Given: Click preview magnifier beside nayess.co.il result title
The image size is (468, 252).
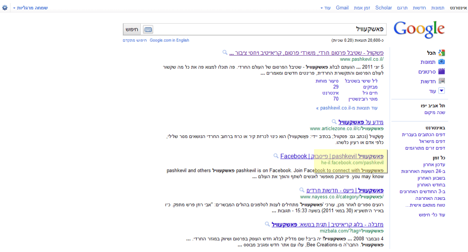Looking at the screenshot, I should (x=302, y=190).
